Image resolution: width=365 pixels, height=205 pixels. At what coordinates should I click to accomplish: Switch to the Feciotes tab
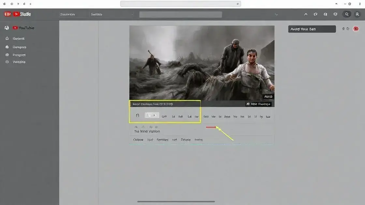click(163, 140)
